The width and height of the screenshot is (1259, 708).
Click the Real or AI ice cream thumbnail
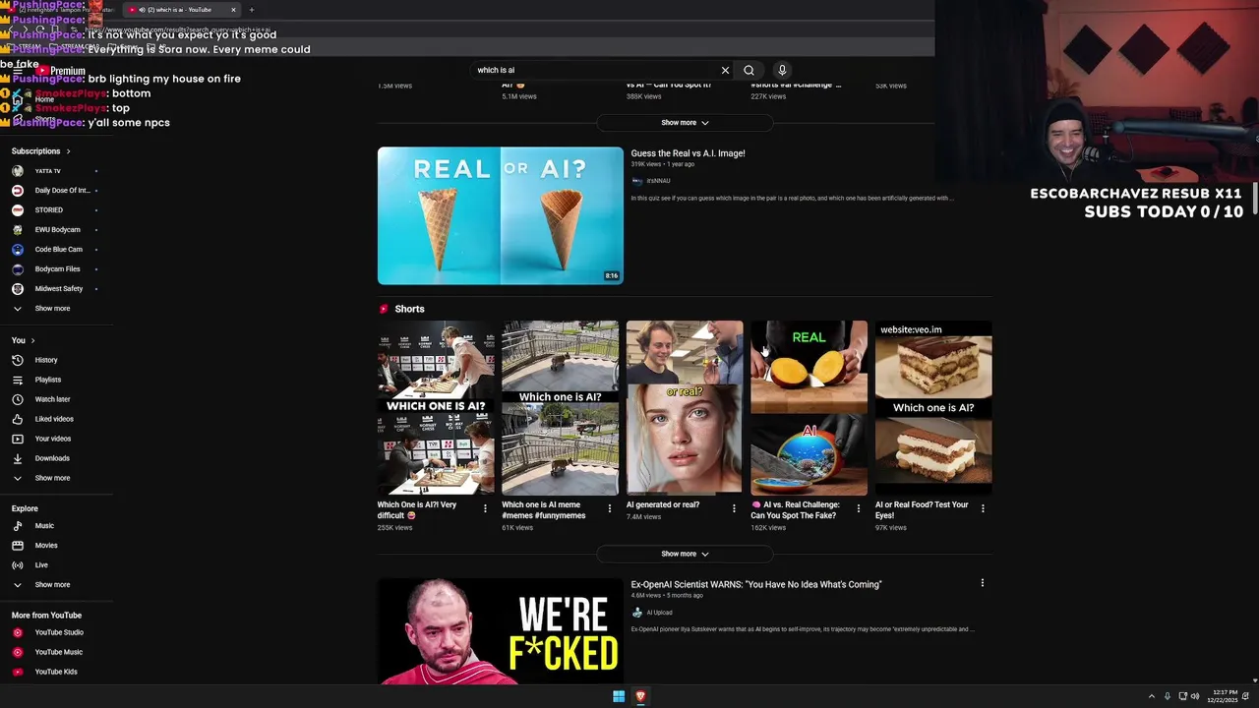click(501, 215)
